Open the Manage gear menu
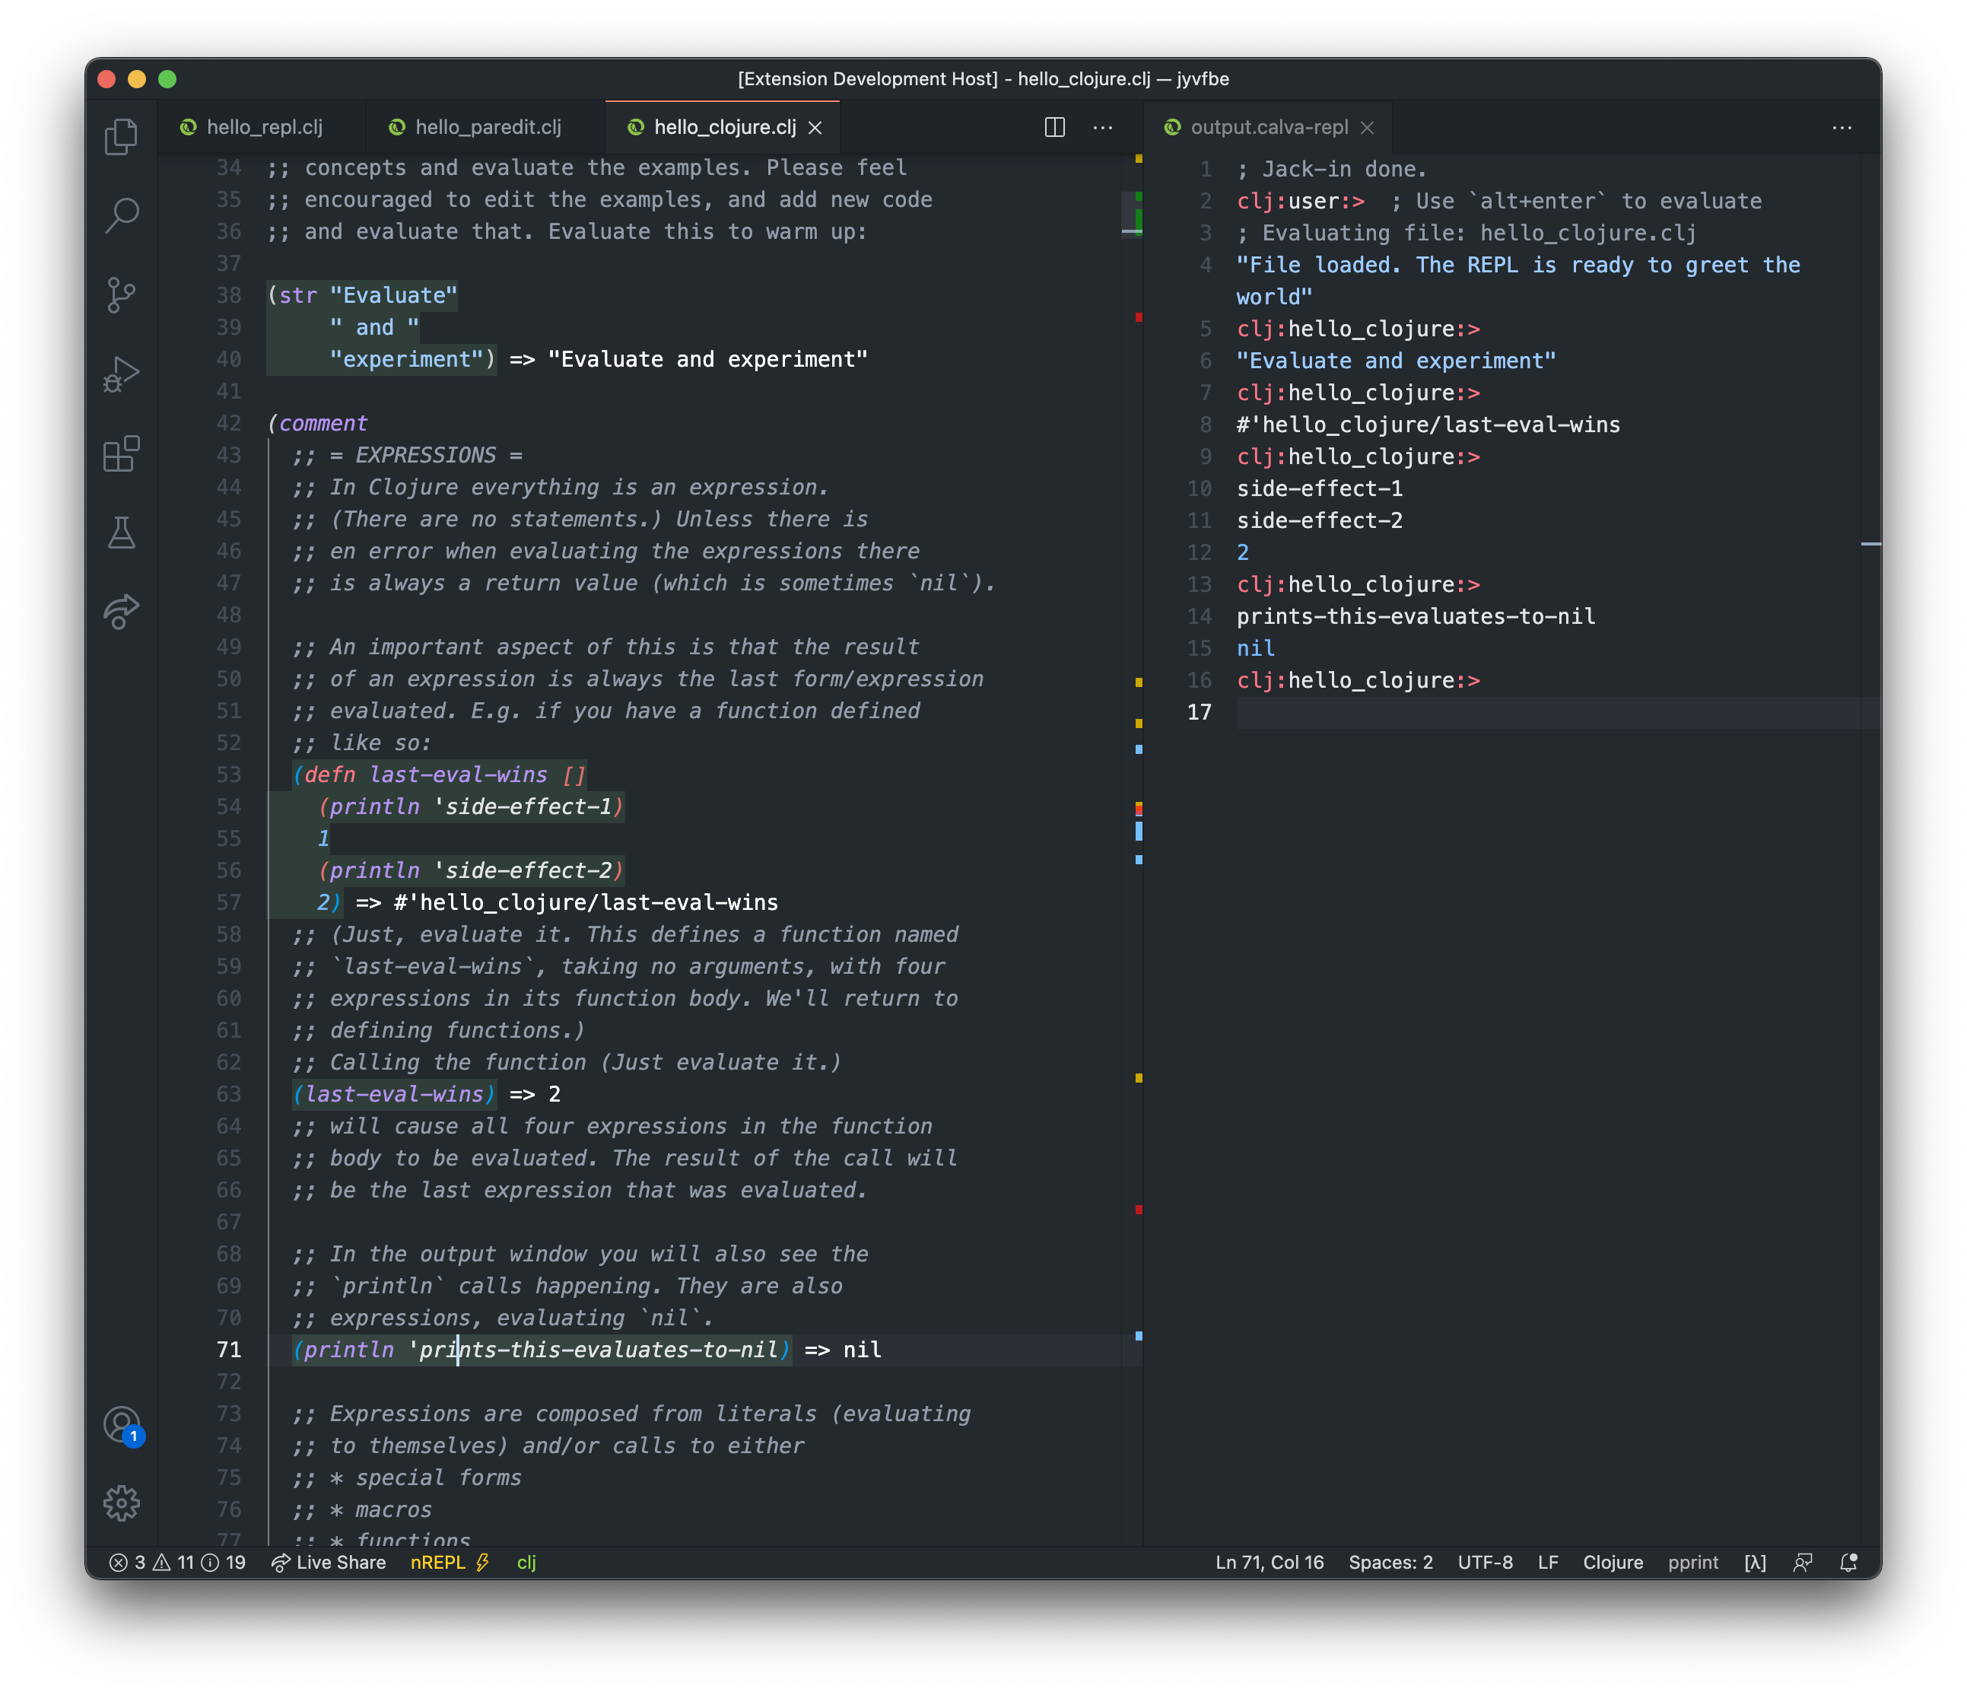This screenshot has width=1967, height=1692. click(122, 1503)
